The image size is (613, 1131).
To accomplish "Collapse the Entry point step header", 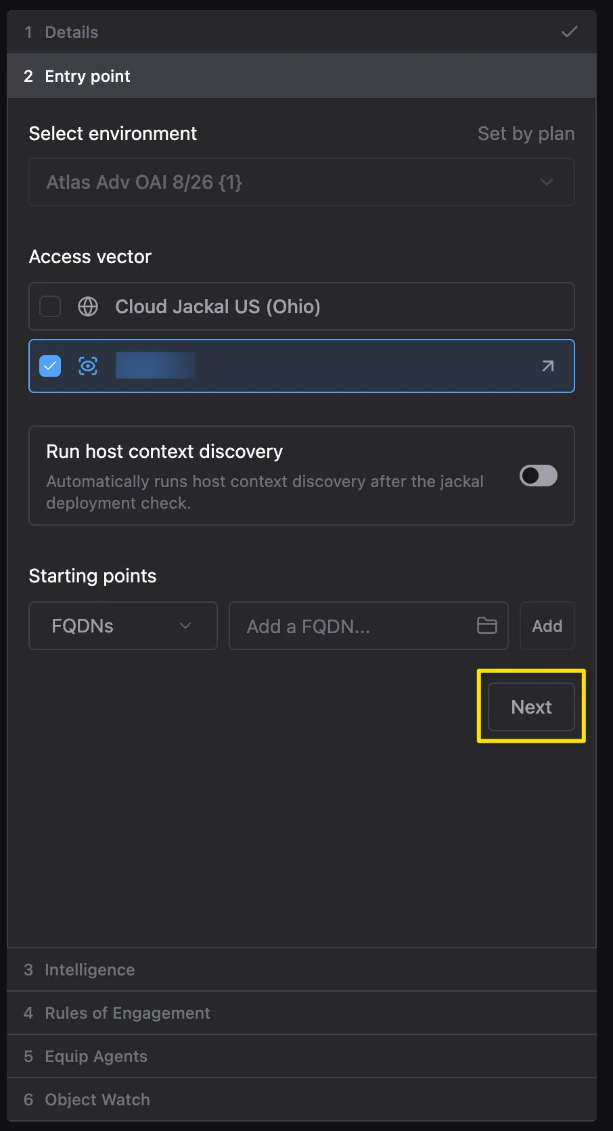I will (302, 76).
